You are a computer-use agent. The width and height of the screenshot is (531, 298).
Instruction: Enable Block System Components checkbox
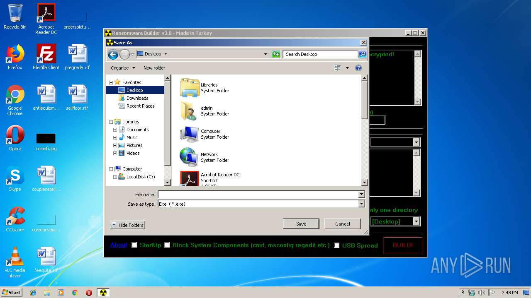pyautogui.click(x=167, y=245)
